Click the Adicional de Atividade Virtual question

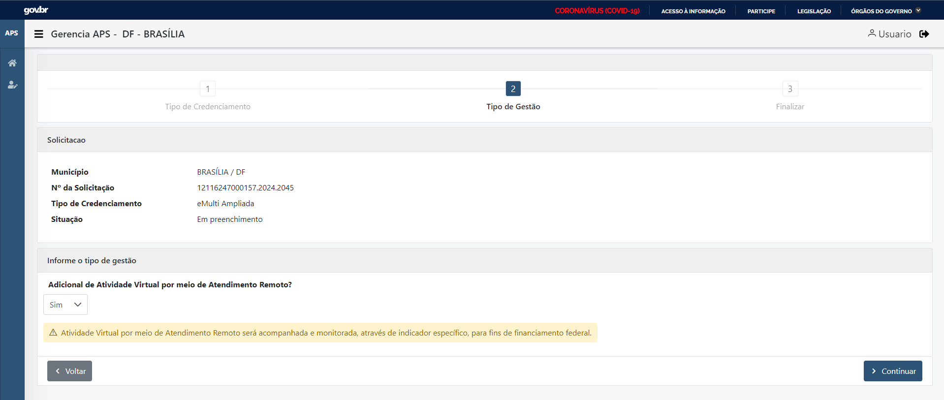point(170,284)
